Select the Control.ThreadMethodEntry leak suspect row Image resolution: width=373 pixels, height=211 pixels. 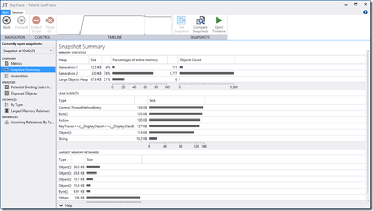[211, 108]
